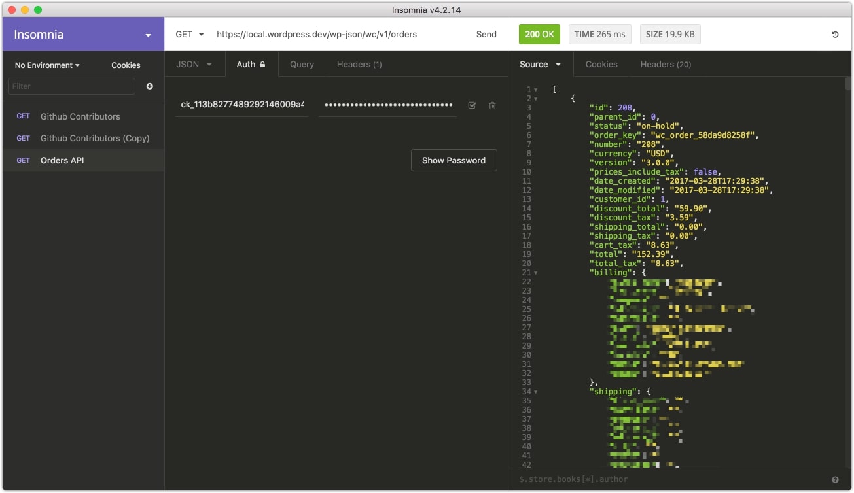The image size is (854, 493).
Task: Click the add request plus icon
Action: (150, 86)
